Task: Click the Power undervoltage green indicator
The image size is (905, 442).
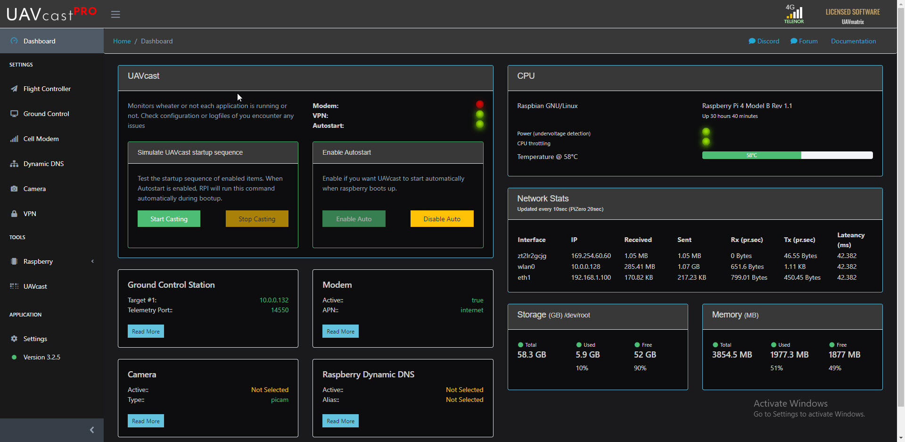Action: [706, 132]
